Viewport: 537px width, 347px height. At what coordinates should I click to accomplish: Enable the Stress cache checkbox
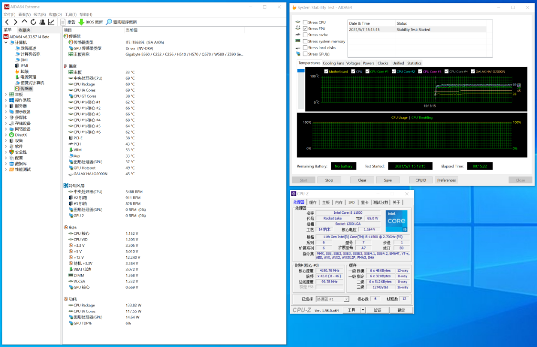coord(305,35)
